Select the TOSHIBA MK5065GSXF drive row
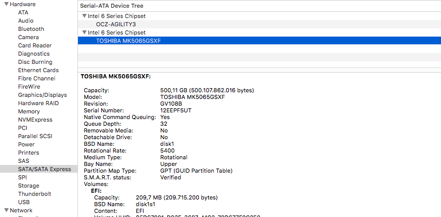The width and height of the screenshot is (441, 217). 259,41
